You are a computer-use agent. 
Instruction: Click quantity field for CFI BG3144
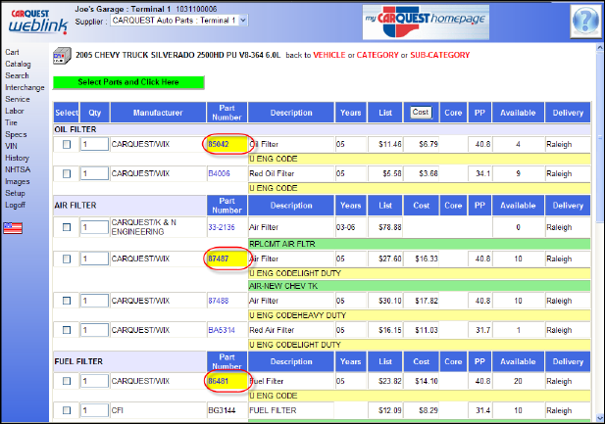tap(94, 410)
